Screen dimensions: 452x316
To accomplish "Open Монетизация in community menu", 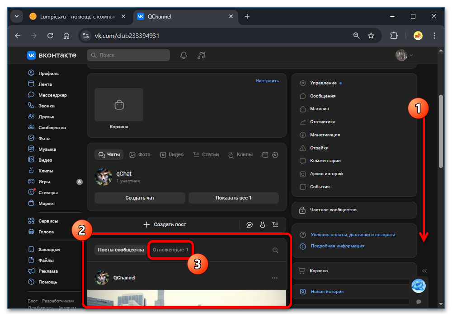I will [325, 135].
